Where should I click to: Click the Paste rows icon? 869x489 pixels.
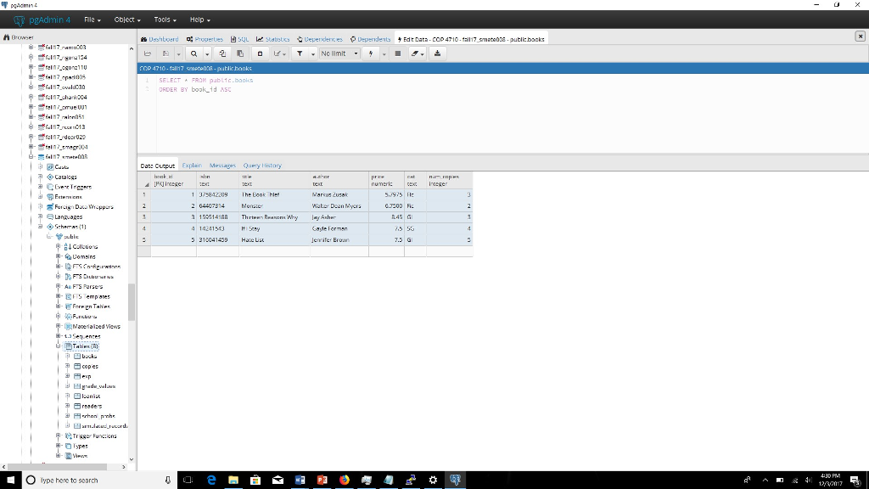[x=239, y=53]
